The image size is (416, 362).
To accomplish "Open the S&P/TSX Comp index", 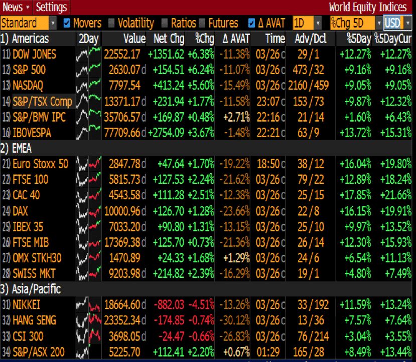I will (43, 101).
